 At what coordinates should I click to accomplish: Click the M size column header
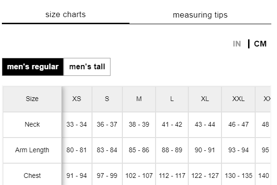click(139, 99)
